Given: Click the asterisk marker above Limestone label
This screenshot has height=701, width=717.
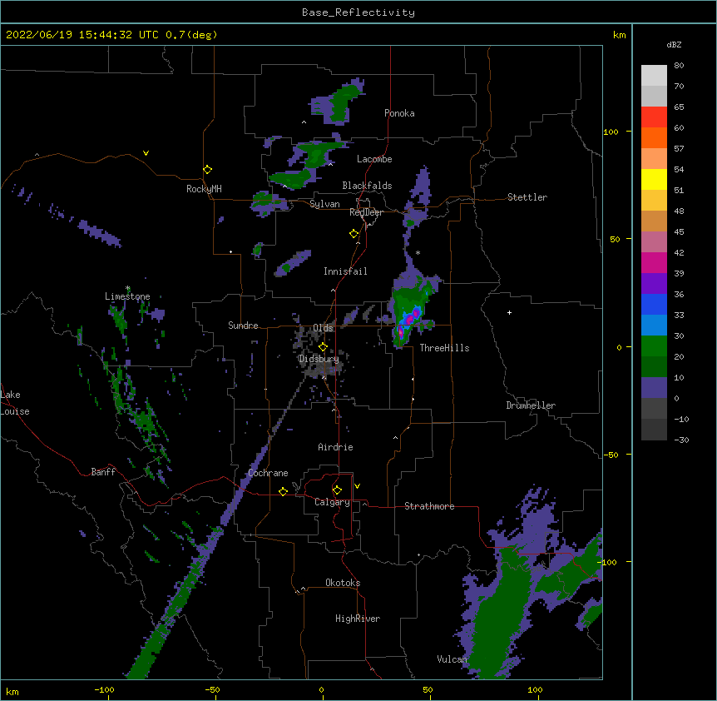Looking at the screenshot, I should pyautogui.click(x=128, y=288).
